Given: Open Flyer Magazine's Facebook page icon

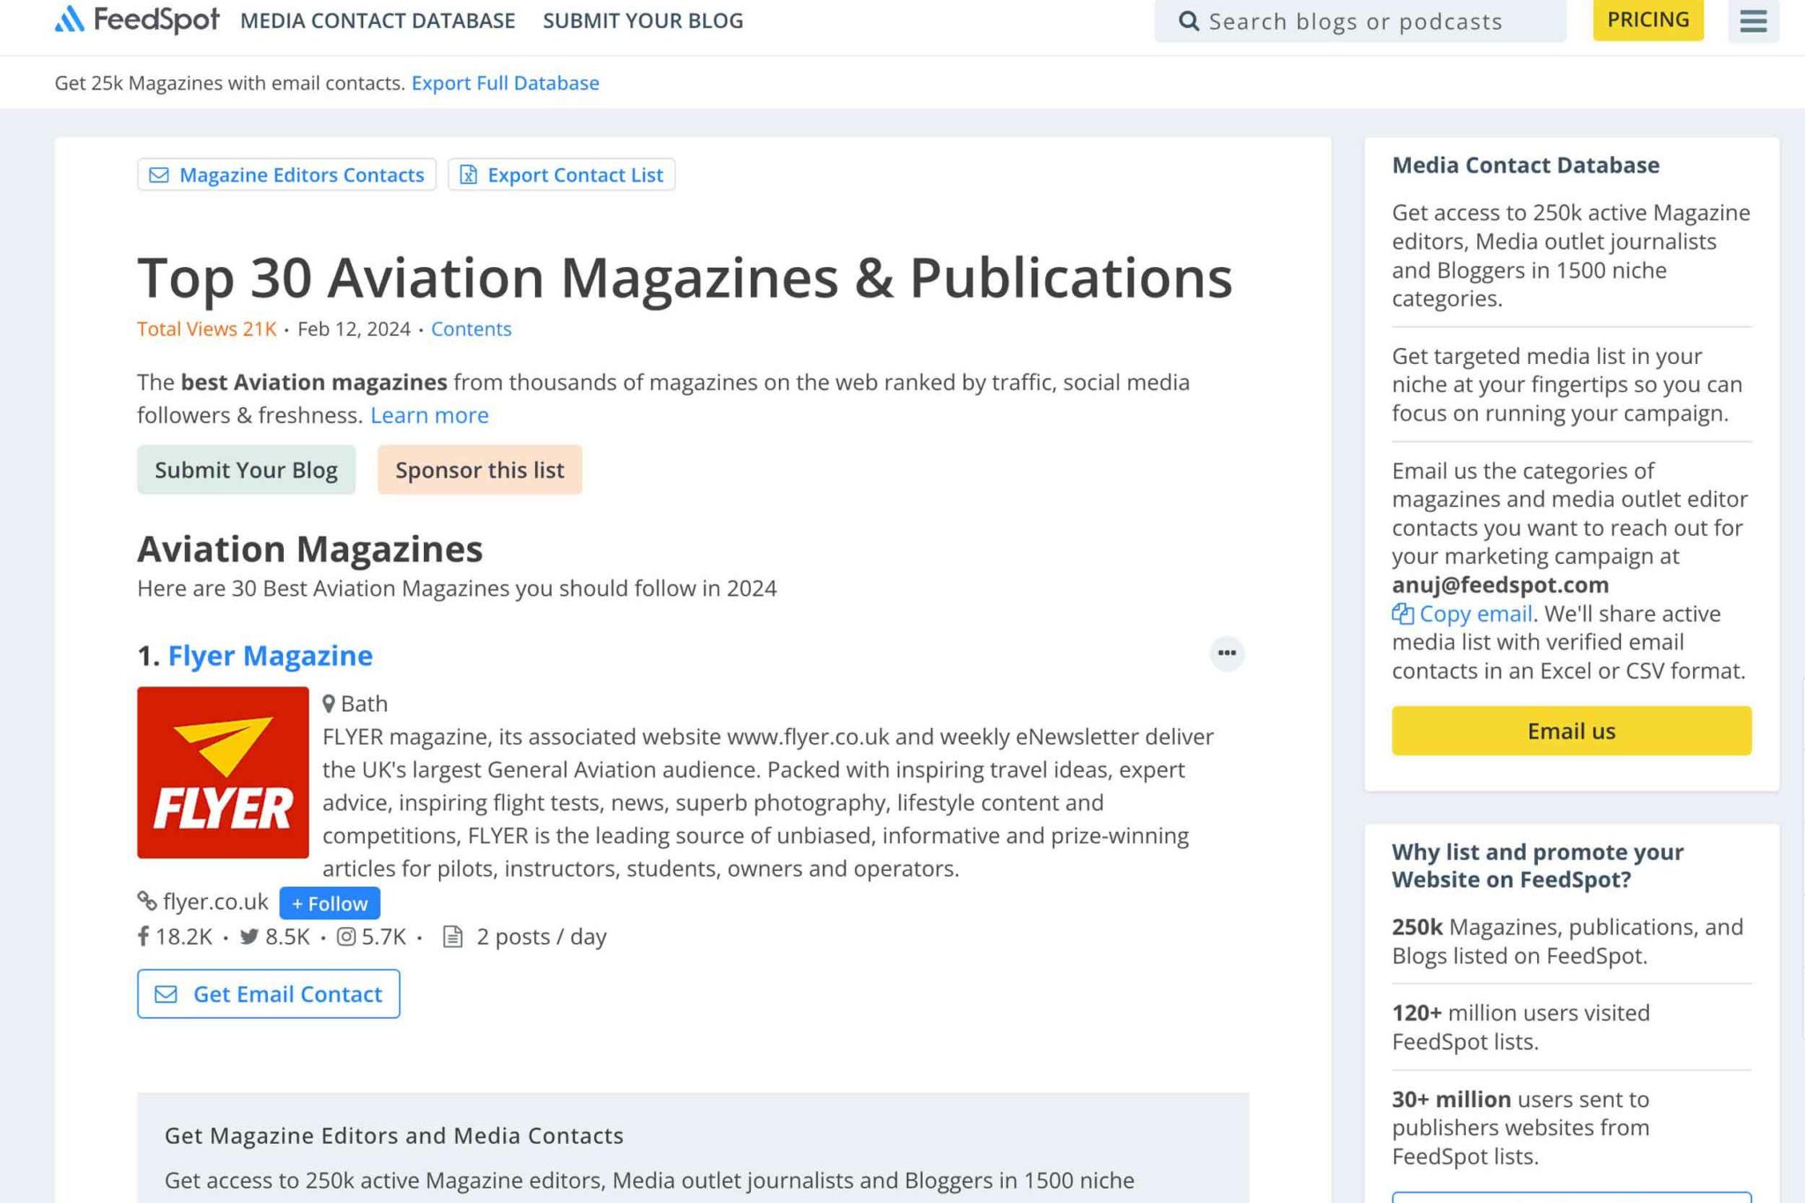Looking at the screenshot, I should pyautogui.click(x=144, y=936).
